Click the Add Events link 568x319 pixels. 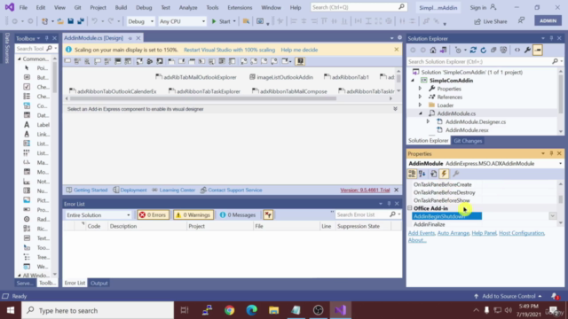[422, 233]
